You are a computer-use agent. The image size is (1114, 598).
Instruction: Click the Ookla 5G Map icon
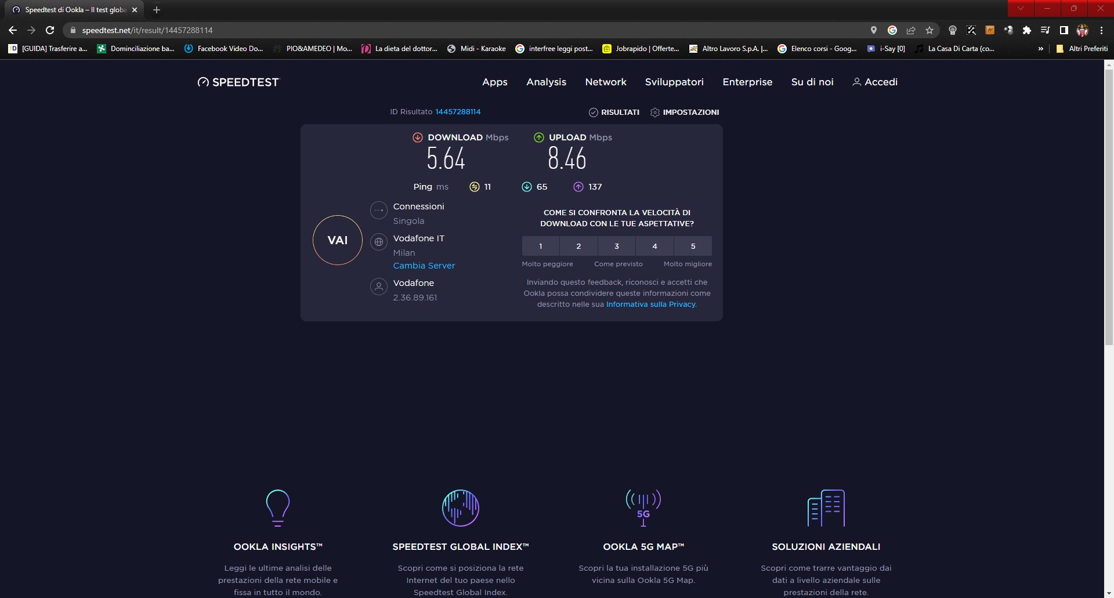[643, 508]
